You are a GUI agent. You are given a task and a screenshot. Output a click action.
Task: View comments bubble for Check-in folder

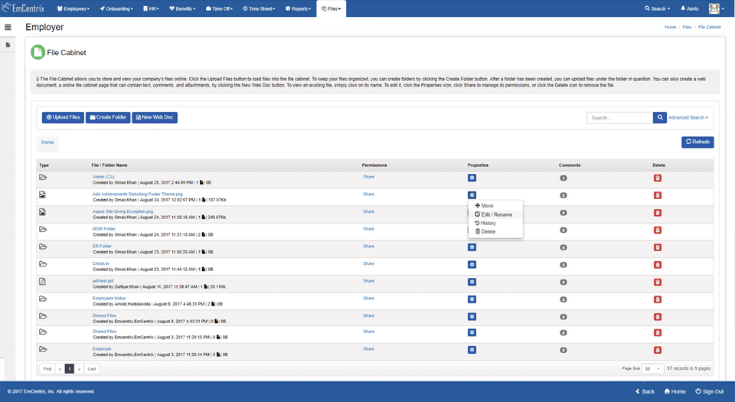563,265
